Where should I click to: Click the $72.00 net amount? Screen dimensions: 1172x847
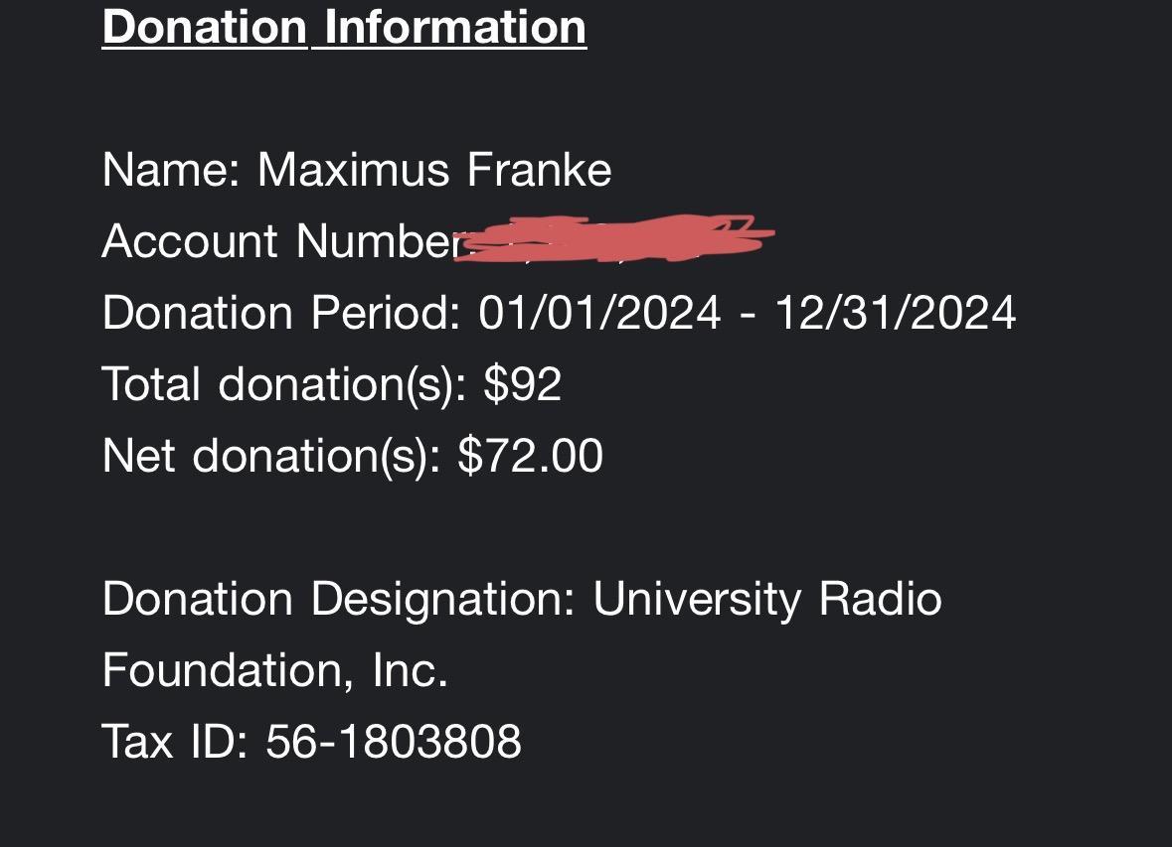(530, 456)
